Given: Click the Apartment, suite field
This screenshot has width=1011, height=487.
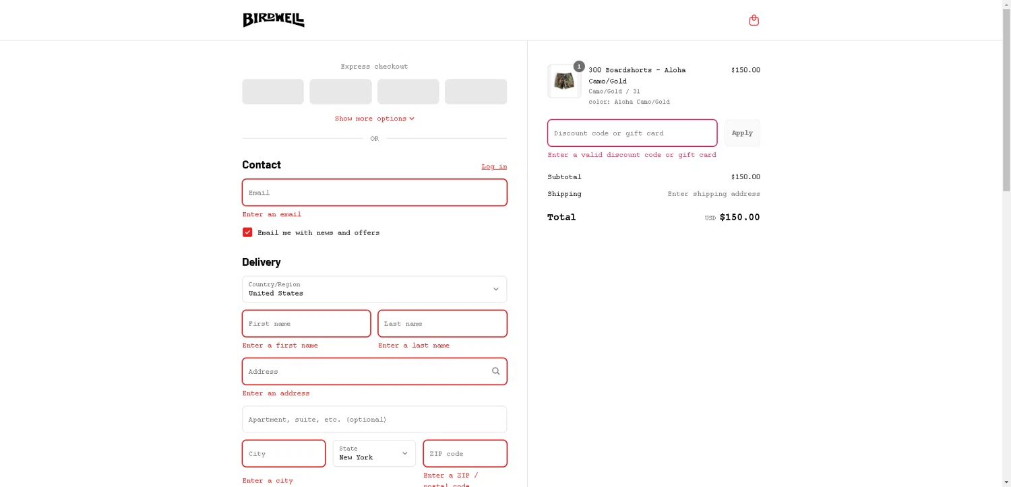Looking at the screenshot, I should [x=374, y=419].
